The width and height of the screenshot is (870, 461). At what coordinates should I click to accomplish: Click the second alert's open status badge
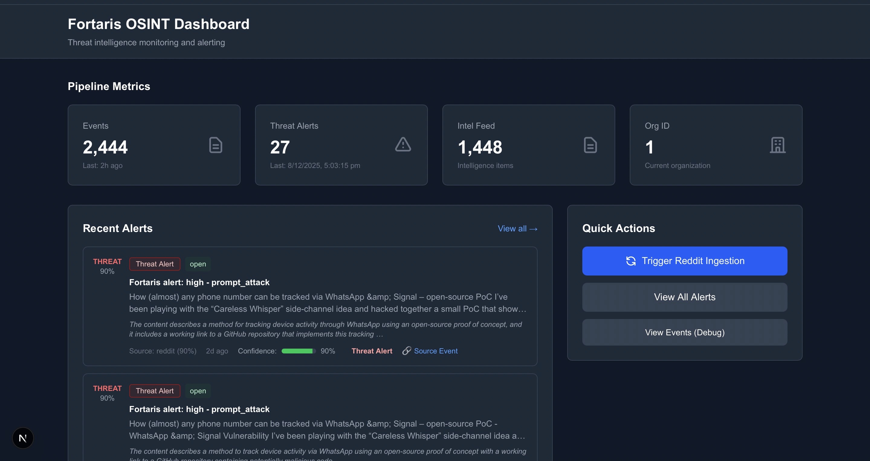coord(198,391)
